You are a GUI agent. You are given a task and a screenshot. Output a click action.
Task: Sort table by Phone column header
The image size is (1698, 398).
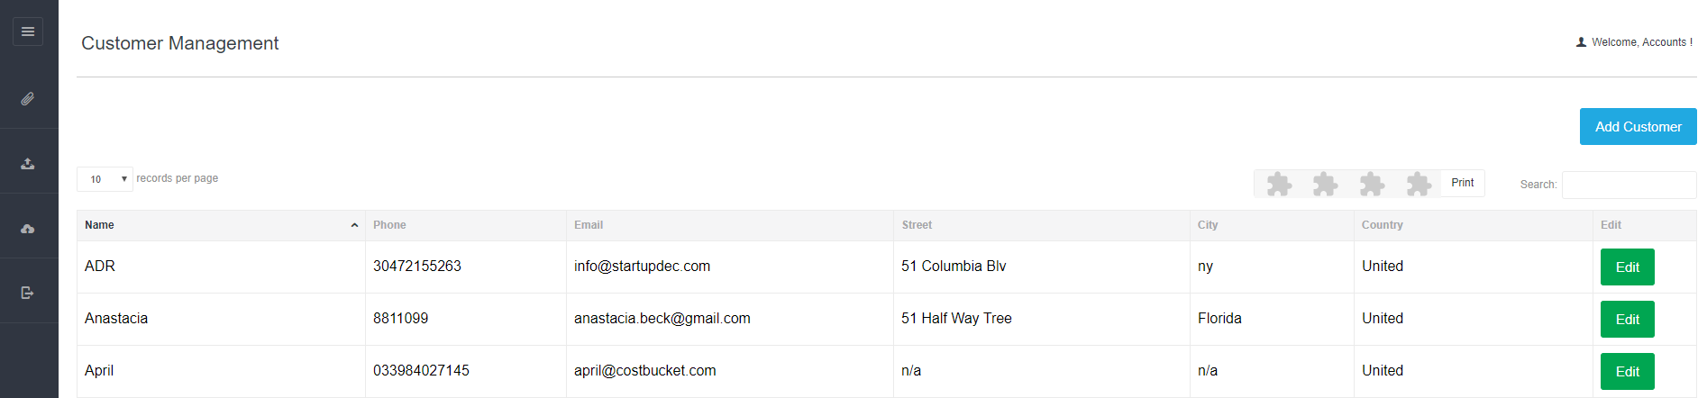[466, 225]
